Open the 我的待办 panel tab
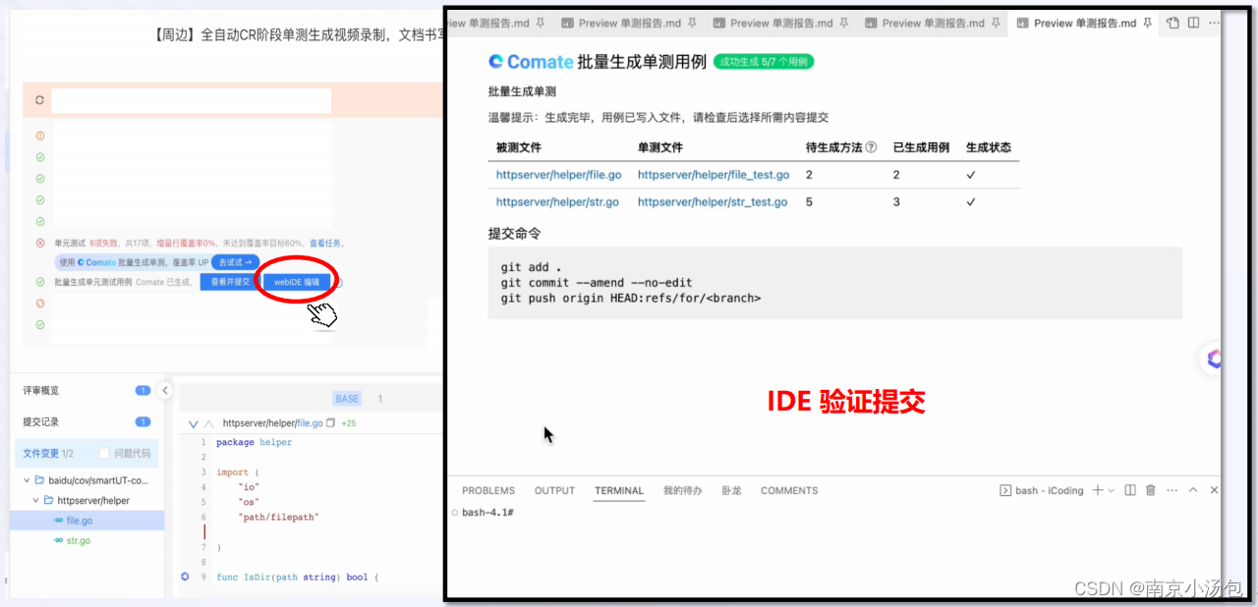The width and height of the screenshot is (1258, 607). pyautogui.click(x=682, y=490)
